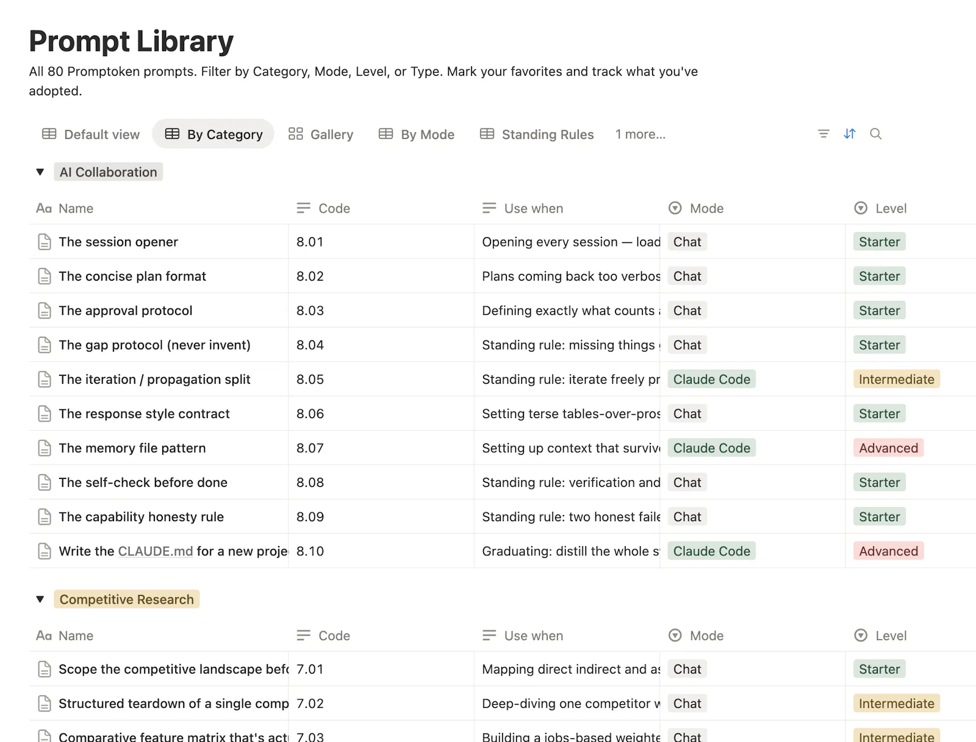Click cell "Opening every session — load"

coord(567,242)
